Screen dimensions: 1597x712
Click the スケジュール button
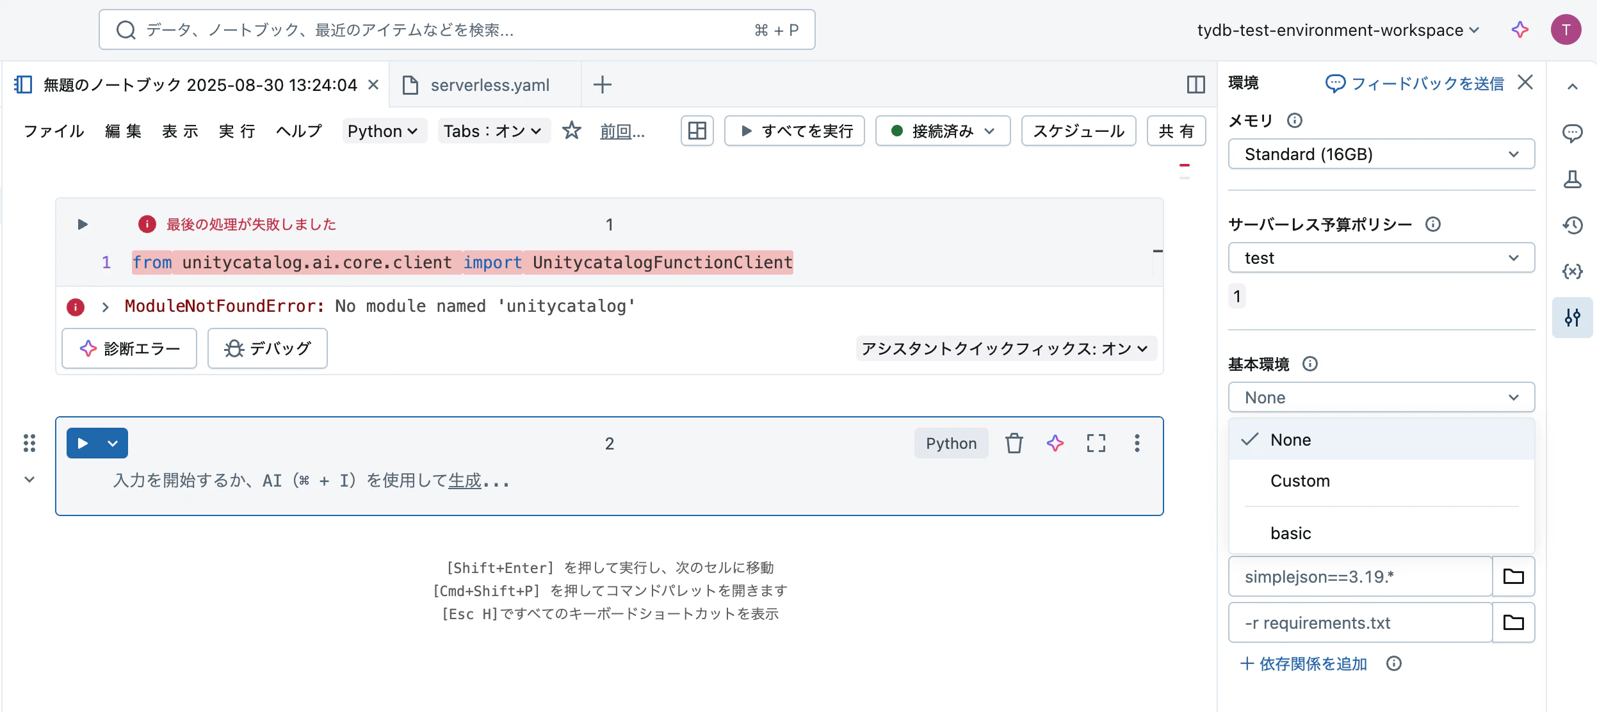tap(1078, 131)
